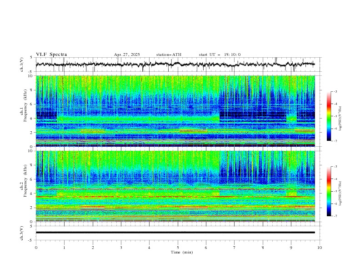Click the "7" tick on the time axis
The image size is (360, 278).
click(235, 248)
